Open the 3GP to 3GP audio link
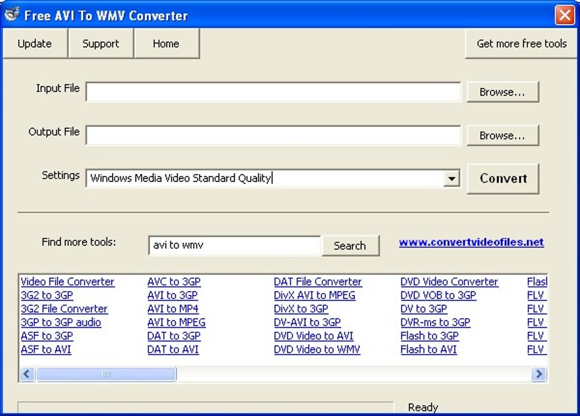The image size is (580, 416). (61, 322)
